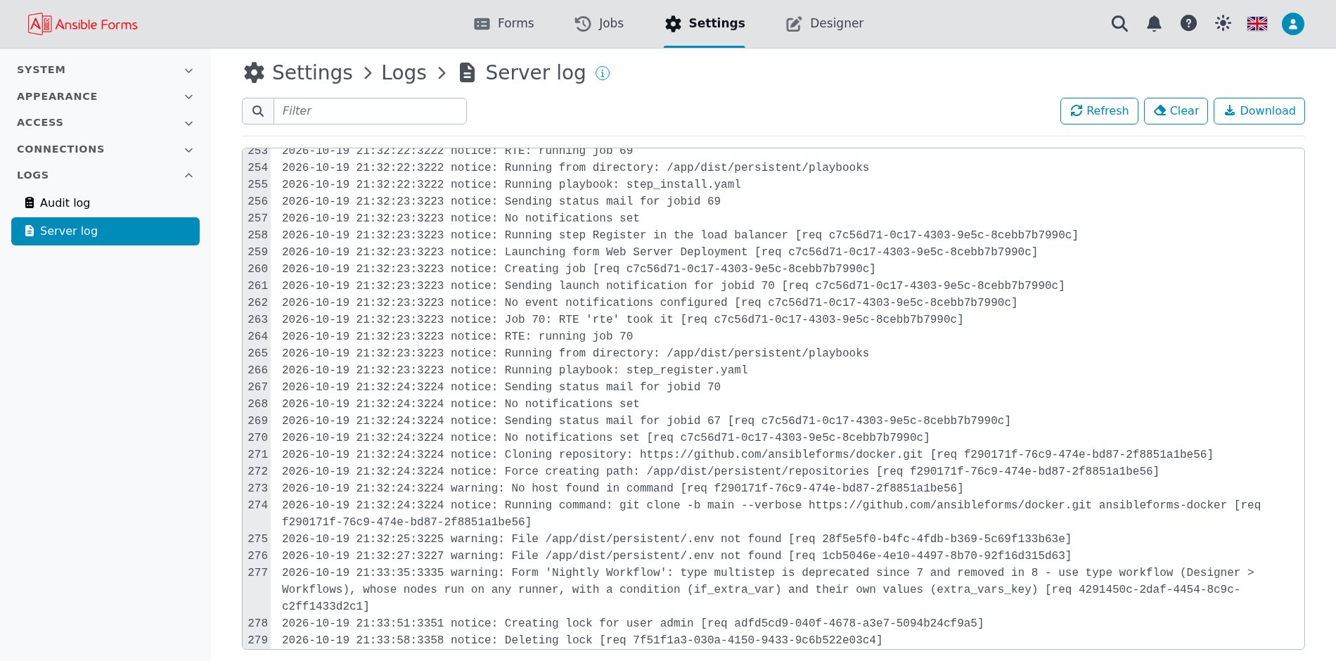Select the Settings tab
Screen dimensions: 1336x661
[x=705, y=23]
